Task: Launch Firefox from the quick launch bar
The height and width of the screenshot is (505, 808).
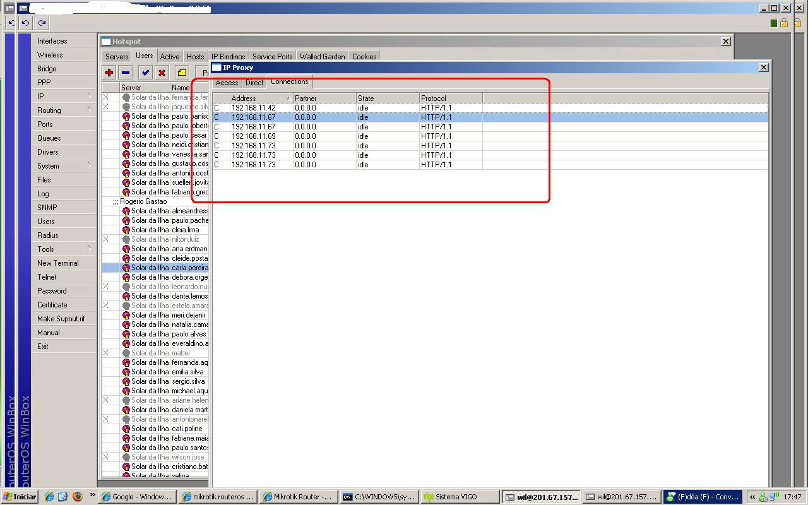Action: (x=78, y=497)
